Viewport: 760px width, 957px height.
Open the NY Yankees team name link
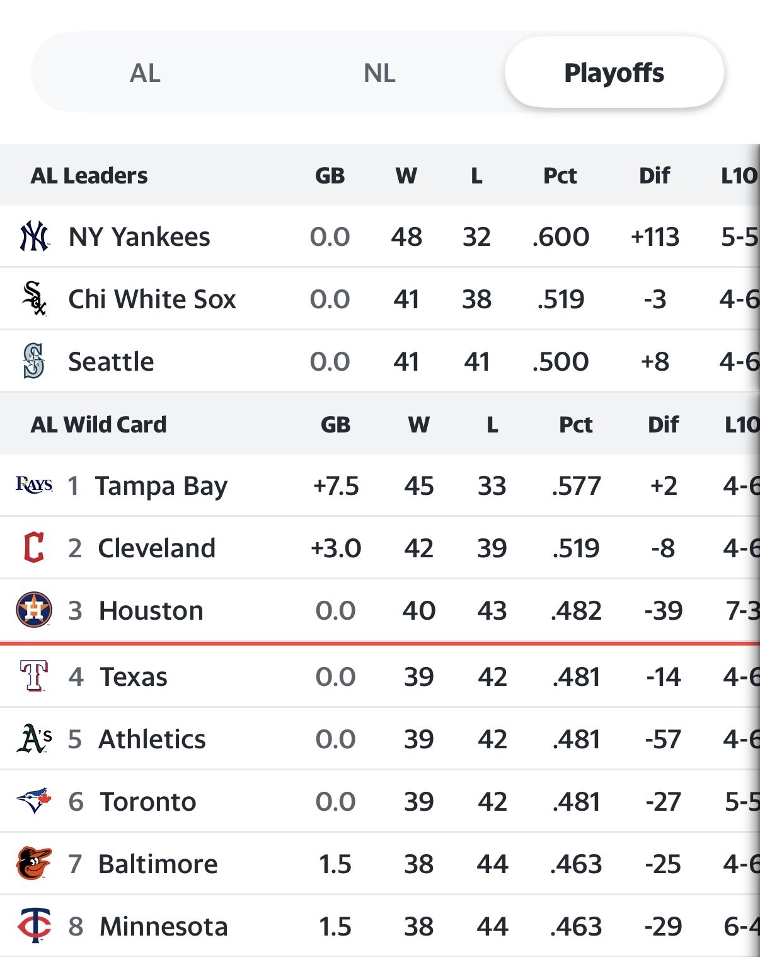coord(139,237)
